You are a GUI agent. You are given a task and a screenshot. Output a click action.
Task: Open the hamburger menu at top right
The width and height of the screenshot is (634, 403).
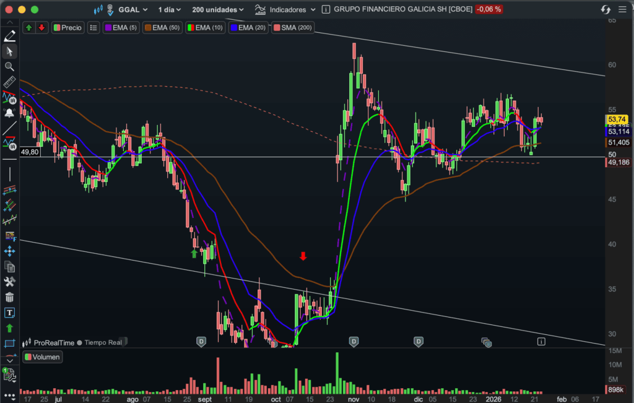tap(622, 9)
